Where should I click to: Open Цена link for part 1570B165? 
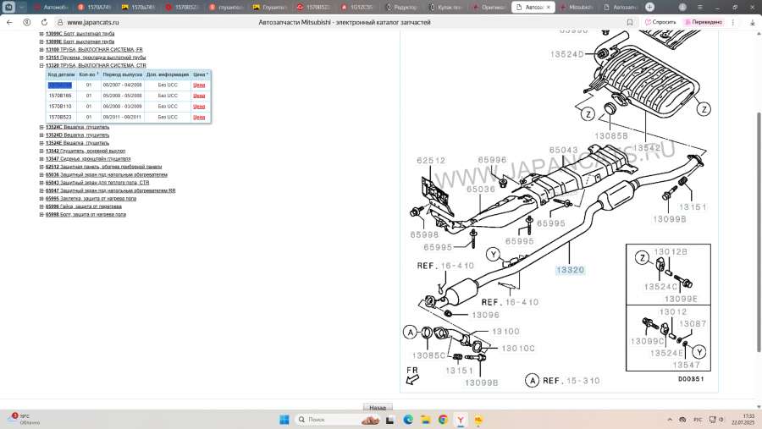coord(199,96)
